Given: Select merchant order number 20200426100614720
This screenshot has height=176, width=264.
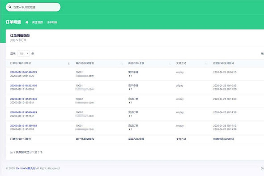Looking at the screenshot, I should [x=22, y=76].
